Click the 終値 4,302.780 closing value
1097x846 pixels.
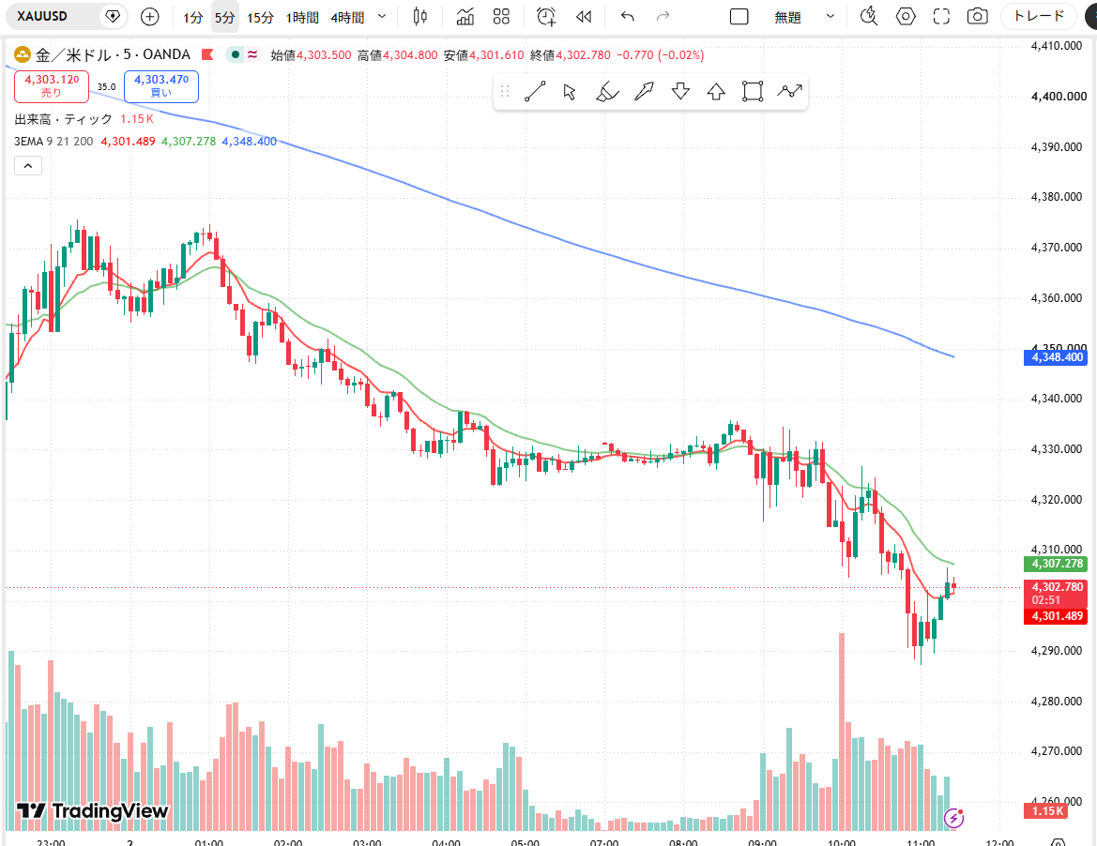tap(571, 55)
